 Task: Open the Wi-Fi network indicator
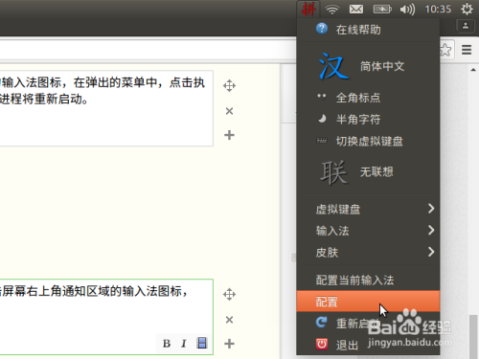332,10
